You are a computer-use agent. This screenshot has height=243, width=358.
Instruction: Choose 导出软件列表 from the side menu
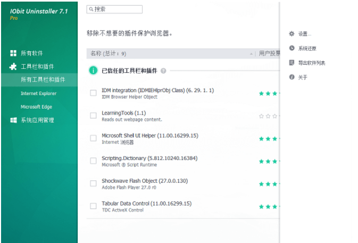(312, 63)
